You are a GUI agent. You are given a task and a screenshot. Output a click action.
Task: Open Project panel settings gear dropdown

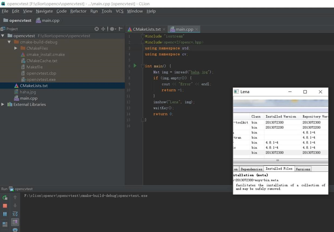(113, 29)
